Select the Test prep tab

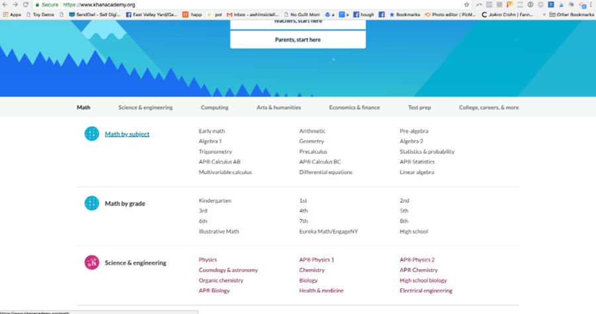420,107
